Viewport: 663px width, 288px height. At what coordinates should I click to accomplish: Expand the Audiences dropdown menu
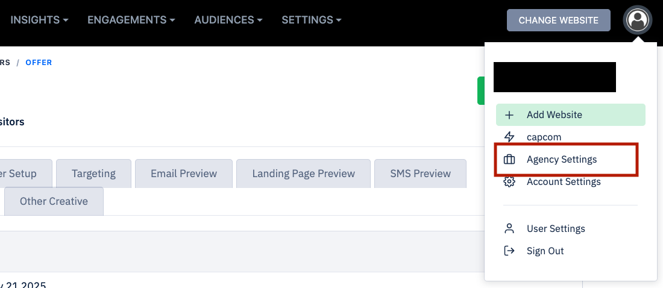(228, 20)
